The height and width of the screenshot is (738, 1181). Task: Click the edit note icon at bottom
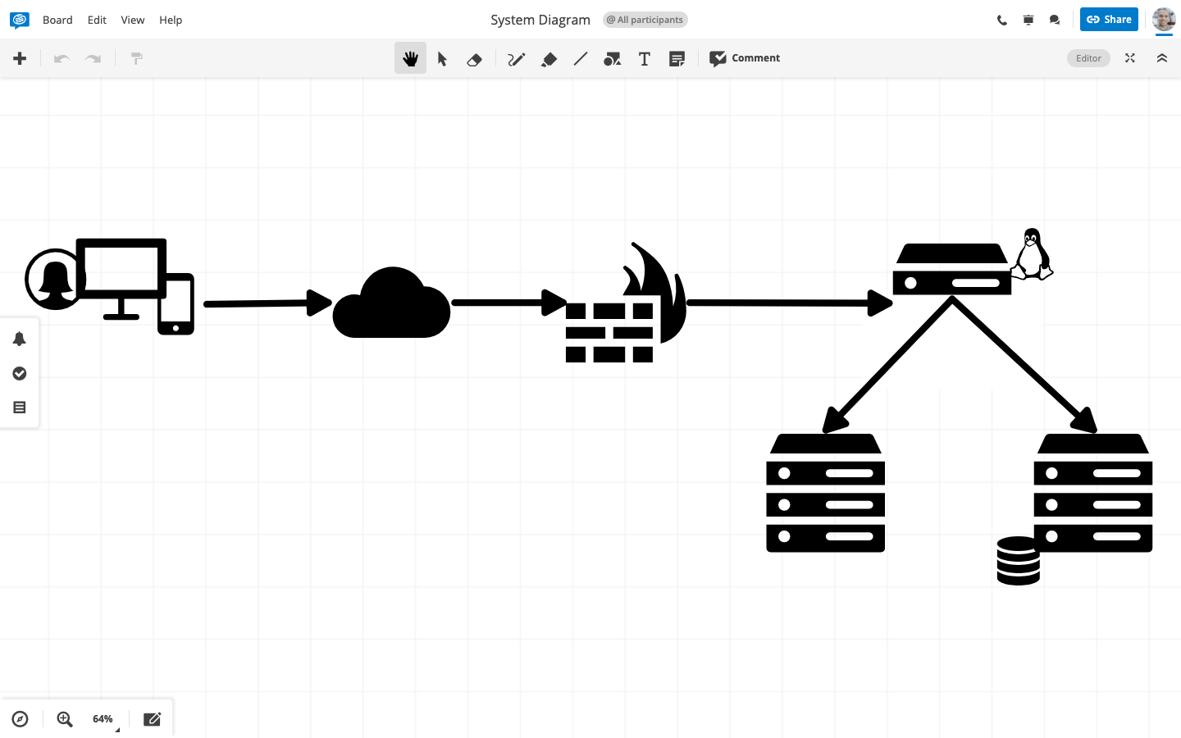[x=153, y=719]
